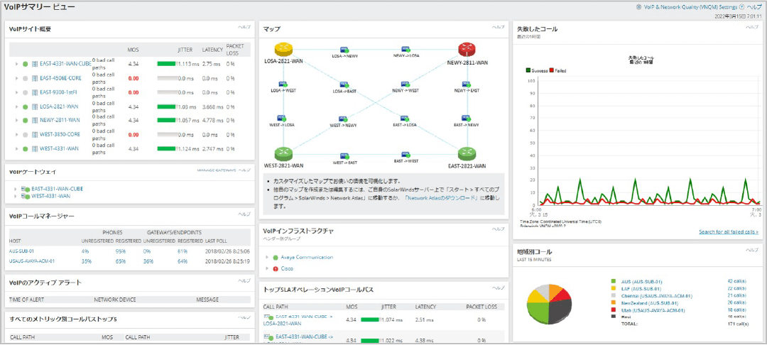Viewport: 767px width, 345px height.
Task: Click the WEST-3850-CORE site name
Action: coord(60,134)
